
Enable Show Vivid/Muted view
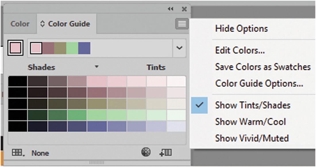[x=252, y=138]
